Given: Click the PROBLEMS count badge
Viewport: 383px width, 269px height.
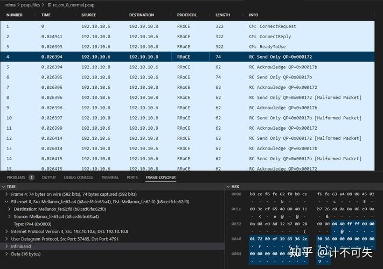Looking at the screenshot, I should pyautogui.click(x=31, y=178).
